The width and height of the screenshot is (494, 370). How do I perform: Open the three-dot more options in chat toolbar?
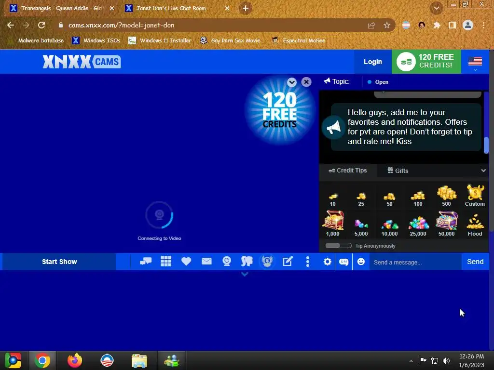tap(307, 262)
